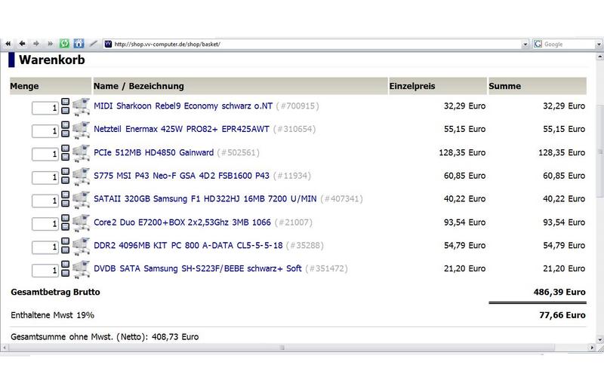
Task: Click cart icon for PCIe 512MB HD4850
Action: pyautogui.click(x=81, y=153)
